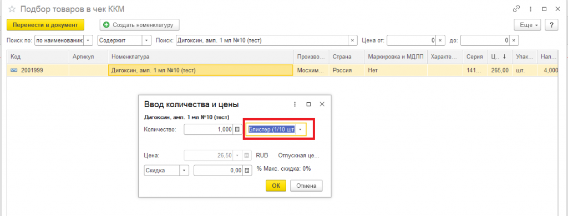Expand the 'Блистер' packaging dropdown
Viewport: 568px width, 216px height.
click(x=300, y=129)
